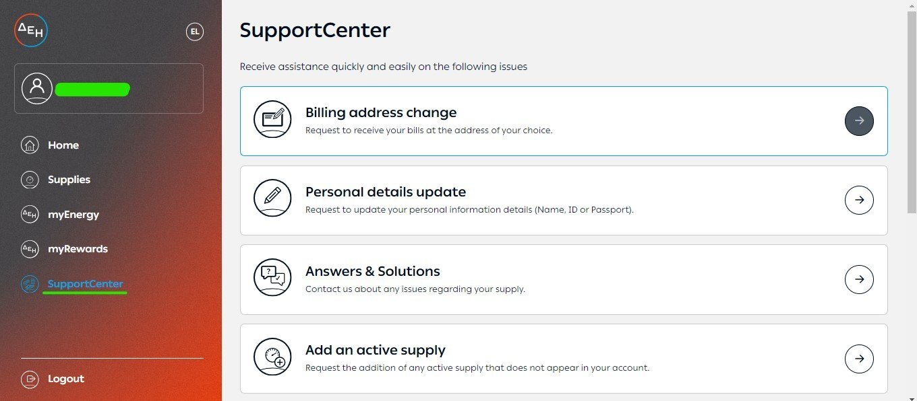
Task: Switch language with the EL button
Action: click(195, 32)
